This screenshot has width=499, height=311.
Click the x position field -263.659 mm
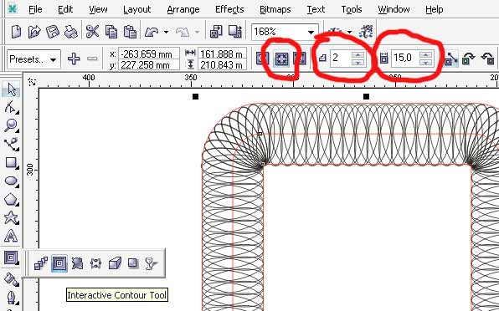[x=149, y=54]
